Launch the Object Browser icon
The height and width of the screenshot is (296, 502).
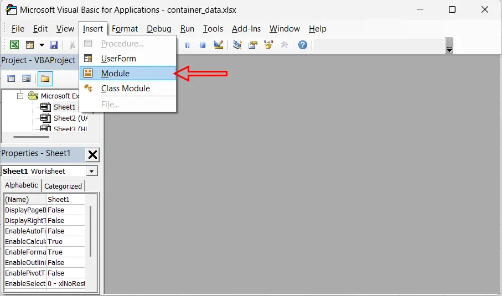tap(269, 45)
